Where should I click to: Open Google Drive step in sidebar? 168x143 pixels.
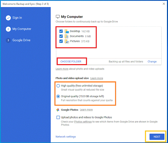(x=21, y=40)
